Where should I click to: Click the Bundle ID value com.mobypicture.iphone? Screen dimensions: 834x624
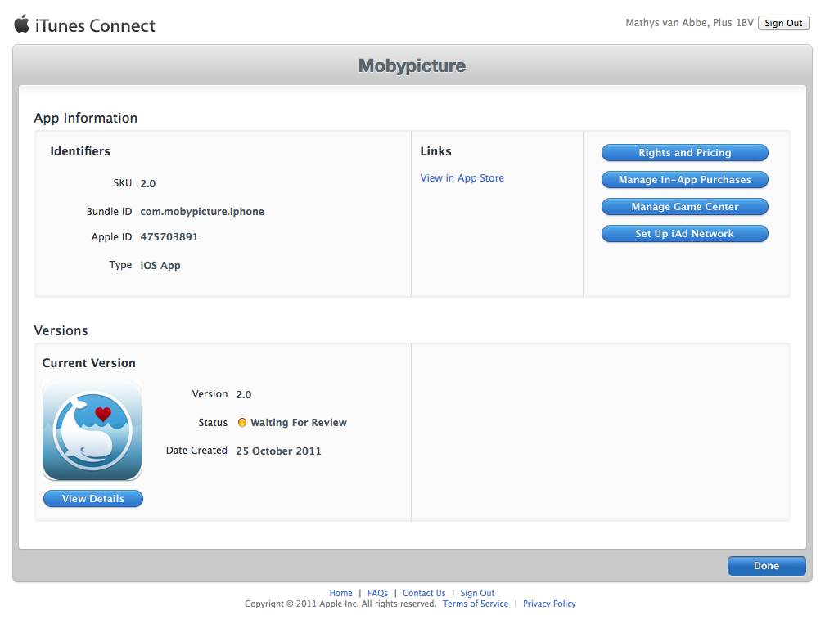(202, 212)
